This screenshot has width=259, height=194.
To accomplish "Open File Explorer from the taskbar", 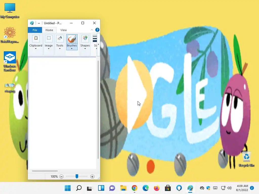I will [x=123, y=188].
